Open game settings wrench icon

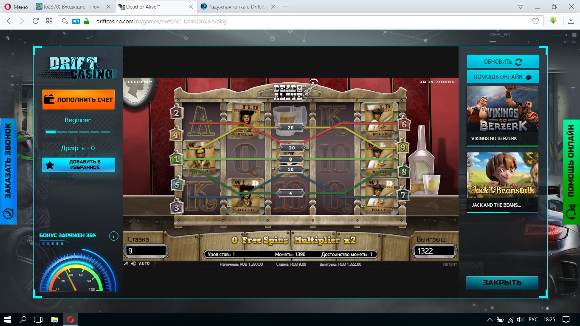pos(126,264)
